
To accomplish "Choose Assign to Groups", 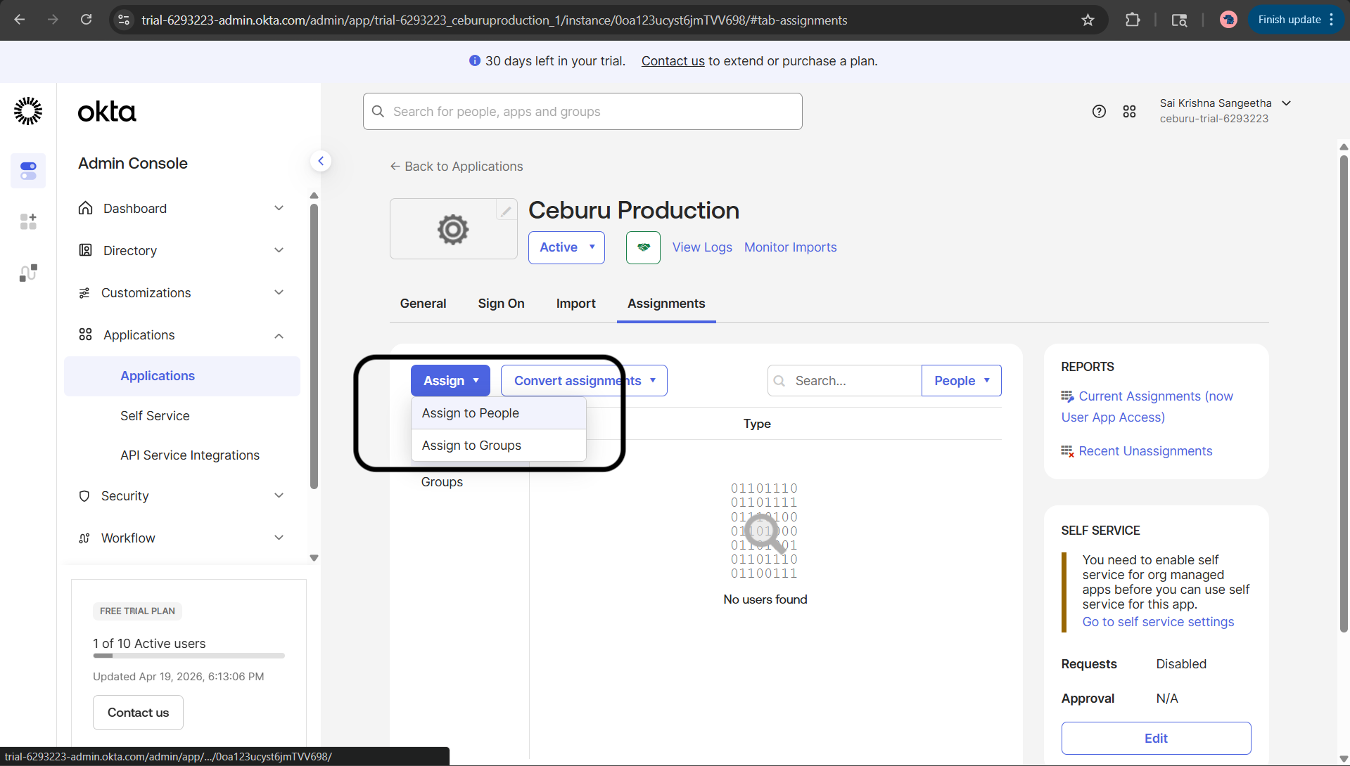I will click(498, 446).
